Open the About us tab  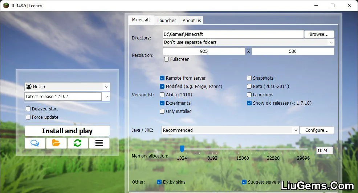click(192, 21)
